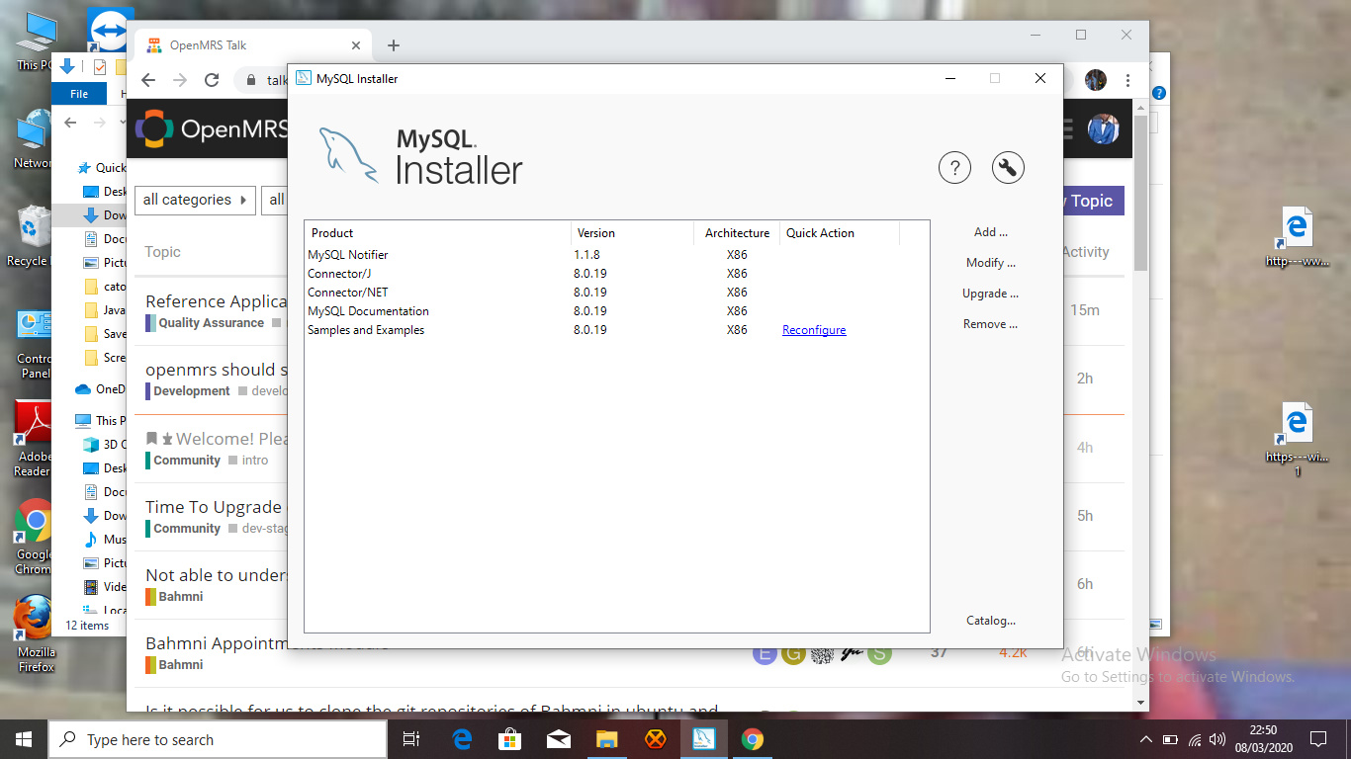Click the Activity column header on OpenMRS Talk
The width and height of the screenshot is (1351, 759).
(1086, 252)
